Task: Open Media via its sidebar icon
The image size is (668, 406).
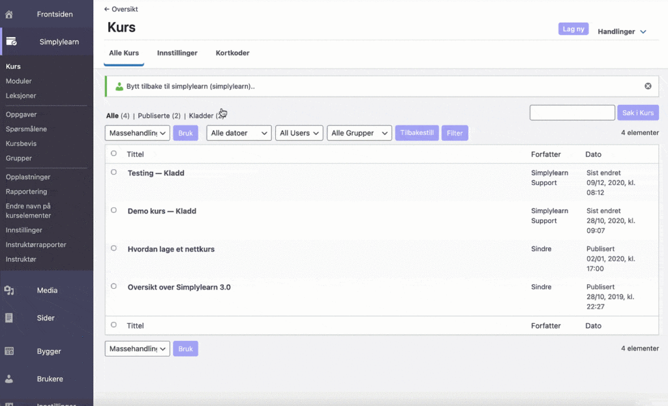Action: tap(9, 291)
